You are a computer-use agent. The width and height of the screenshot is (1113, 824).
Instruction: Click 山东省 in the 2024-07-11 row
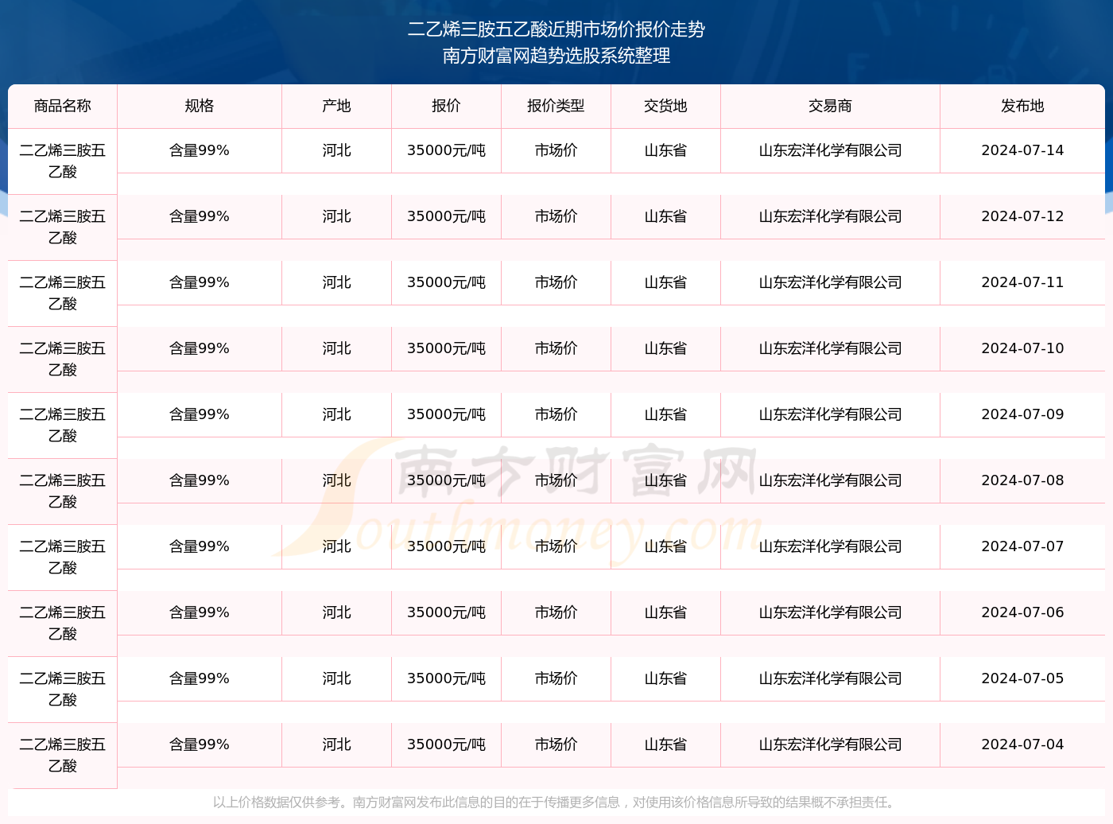pos(666,282)
